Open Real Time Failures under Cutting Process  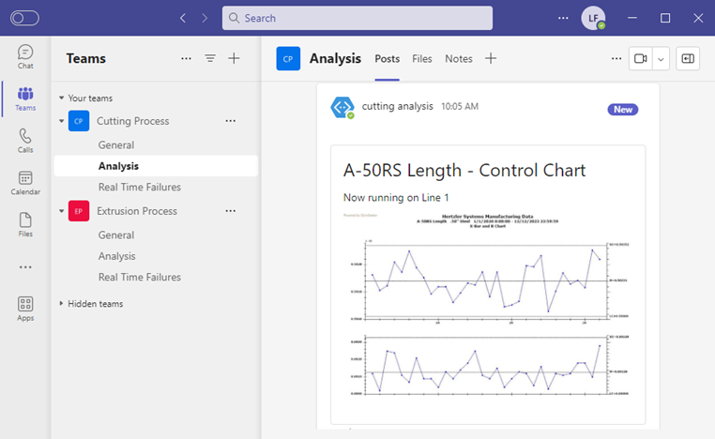tap(139, 187)
